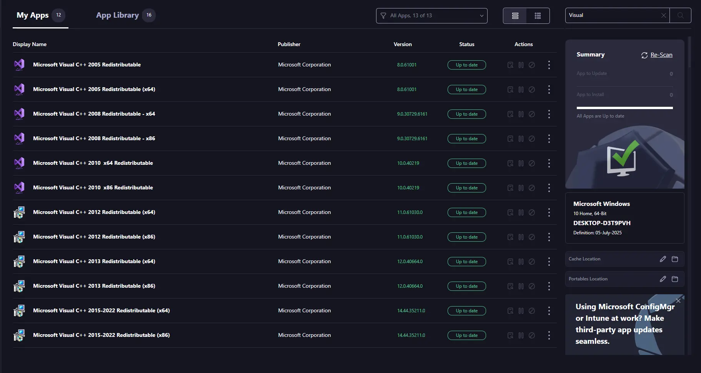Edit the Portables Location with pencil icon
The width and height of the screenshot is (701, 373).
tap(663, 279)
